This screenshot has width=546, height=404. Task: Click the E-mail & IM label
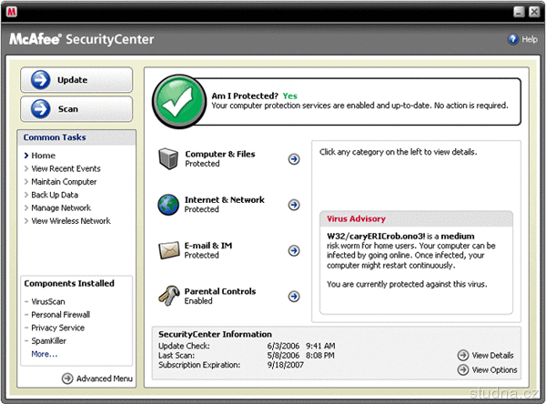tap(208, 246)
